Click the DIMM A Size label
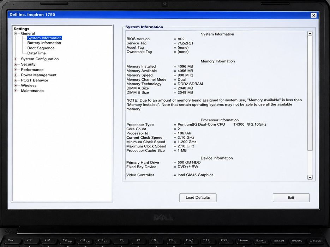The image size is (330, 247). [x=137, y=88]
